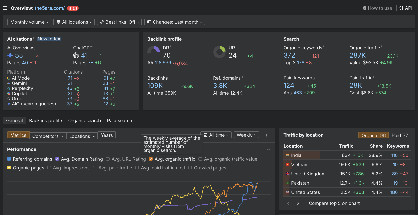This screenshot has width=418, height=215.
Task: Open Competitors dropdown in chart tabs
Action: 48,136
